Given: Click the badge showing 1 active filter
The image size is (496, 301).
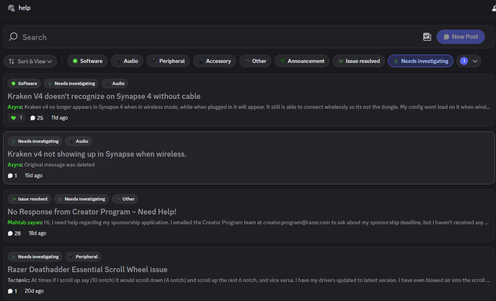Looking at the screenshot, I should [464, 61].
